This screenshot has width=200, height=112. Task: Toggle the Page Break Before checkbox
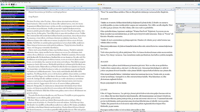[177, 30]
